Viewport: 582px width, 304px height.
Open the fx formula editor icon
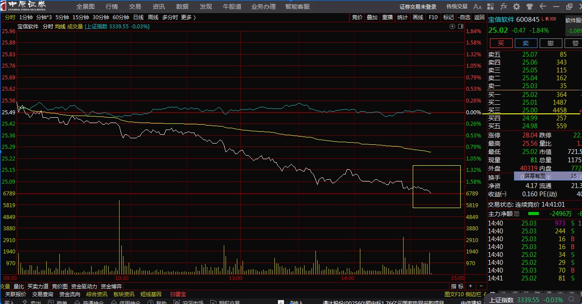click(503, 7)
